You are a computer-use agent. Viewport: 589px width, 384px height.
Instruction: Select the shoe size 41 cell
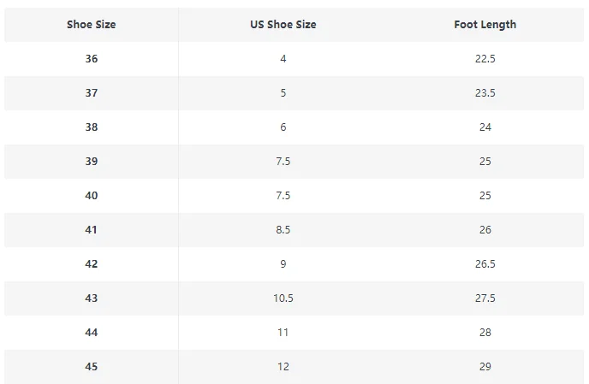[x=91, y=230]
